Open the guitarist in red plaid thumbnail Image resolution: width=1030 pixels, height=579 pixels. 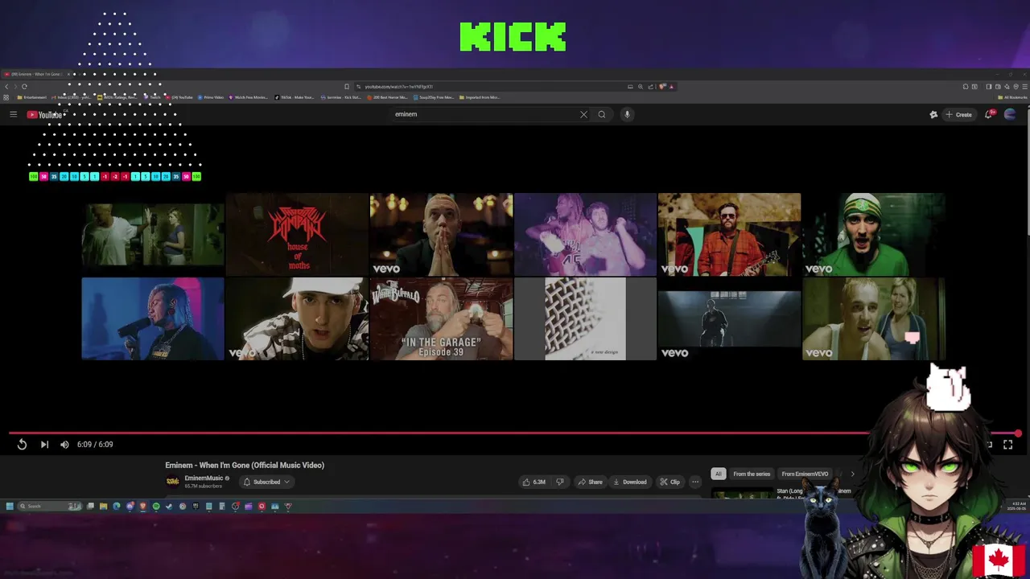729,234
